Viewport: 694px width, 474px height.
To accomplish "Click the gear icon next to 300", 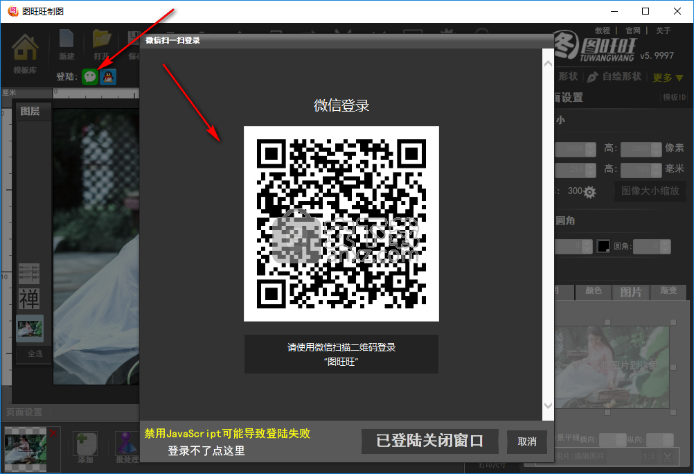I will click(x=590, y=192).
